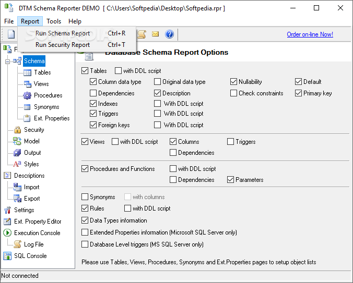Uncheck the Foreign keys checkbox
Viewport: 353px width, 283px height.
[93, 125]
